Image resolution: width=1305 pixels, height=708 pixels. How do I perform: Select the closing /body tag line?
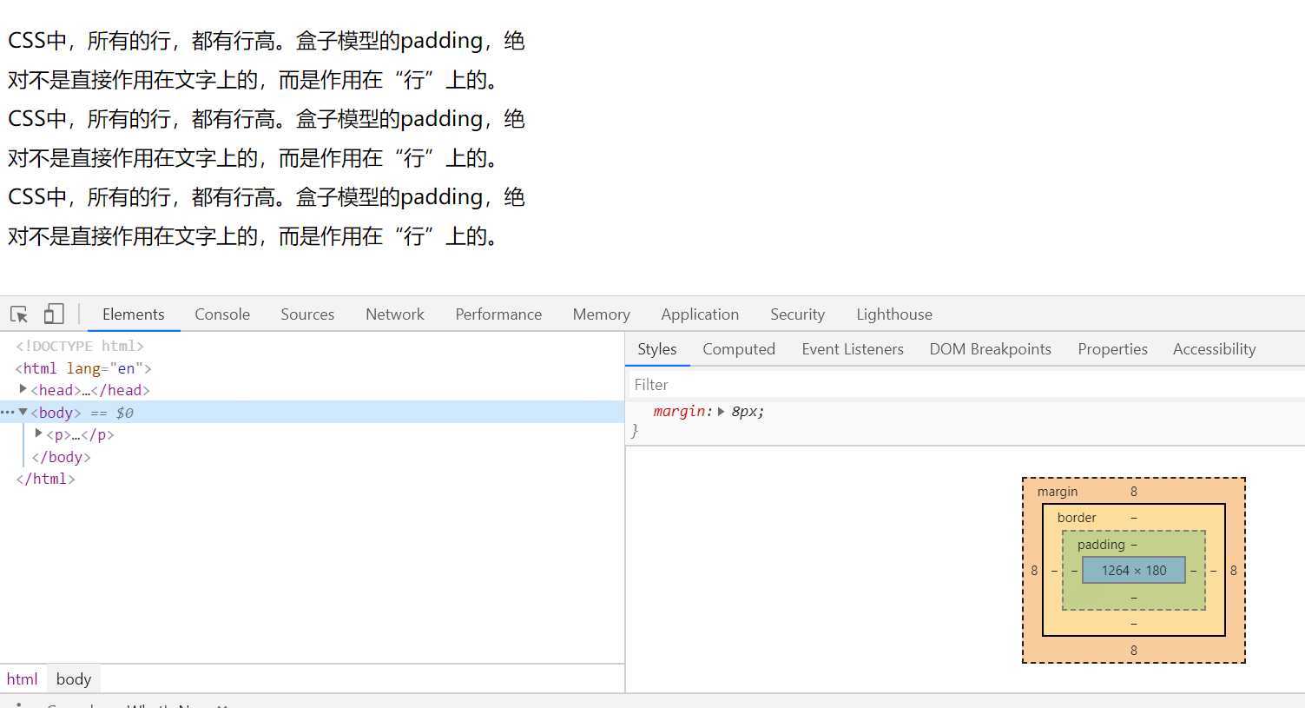61,457
